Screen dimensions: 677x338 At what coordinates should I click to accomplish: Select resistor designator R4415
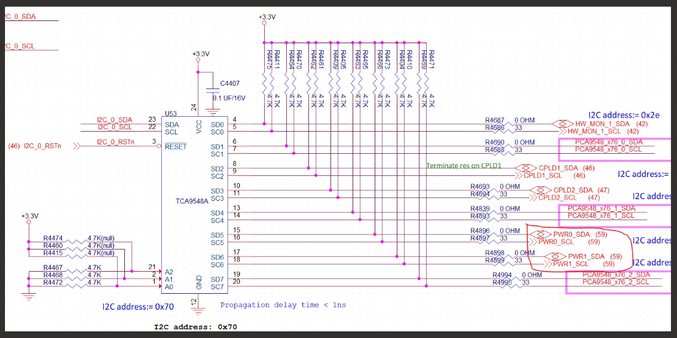click(x=53, y=253)
